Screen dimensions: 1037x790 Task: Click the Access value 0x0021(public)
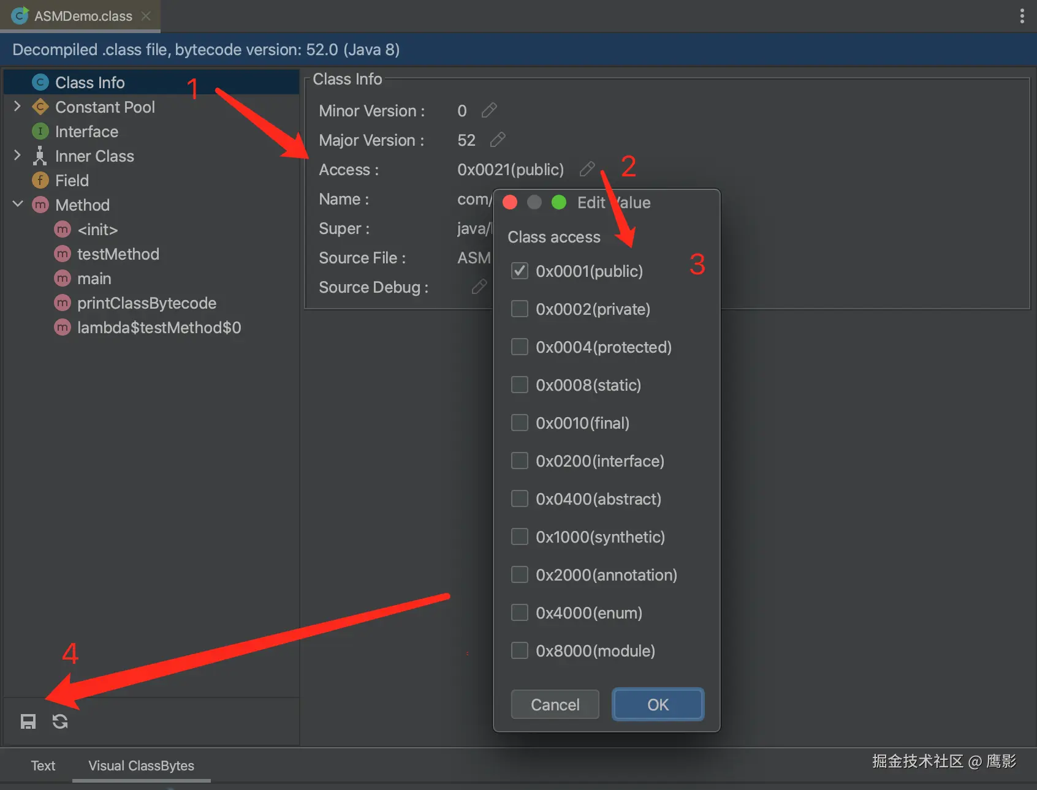pyautogui.click(x=511, y=170)
